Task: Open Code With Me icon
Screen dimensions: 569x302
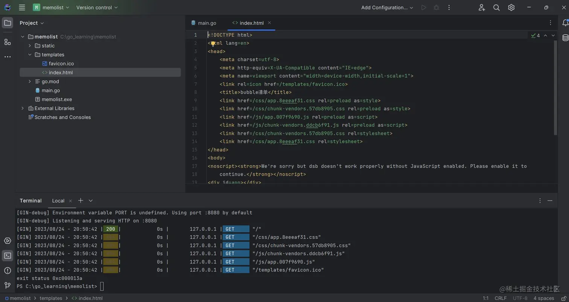Action: coord(482,8)
